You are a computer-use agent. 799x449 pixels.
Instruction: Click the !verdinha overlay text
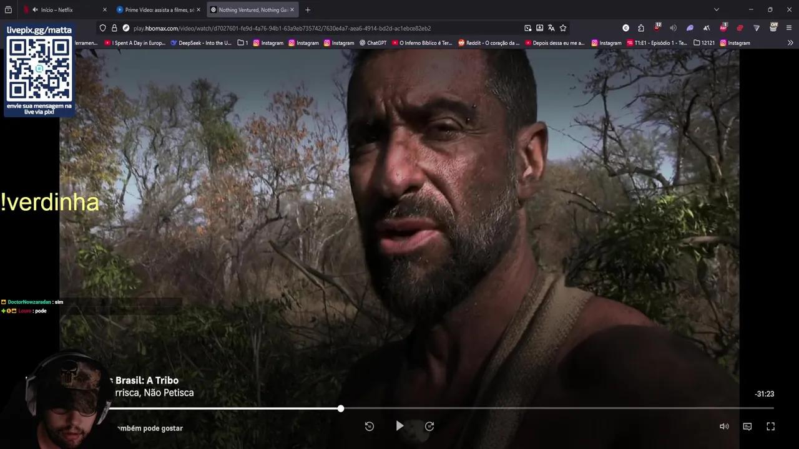pyautogui.click(x=50, y=203)
